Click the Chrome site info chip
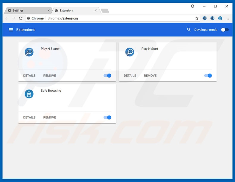The image size is (235, 182). point(35,18)
